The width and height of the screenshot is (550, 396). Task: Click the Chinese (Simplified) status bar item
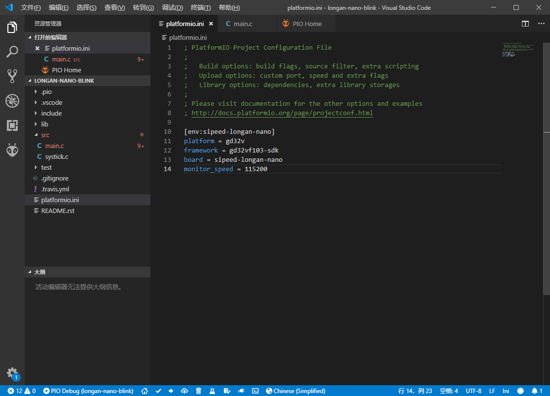(x=295, y=391)
